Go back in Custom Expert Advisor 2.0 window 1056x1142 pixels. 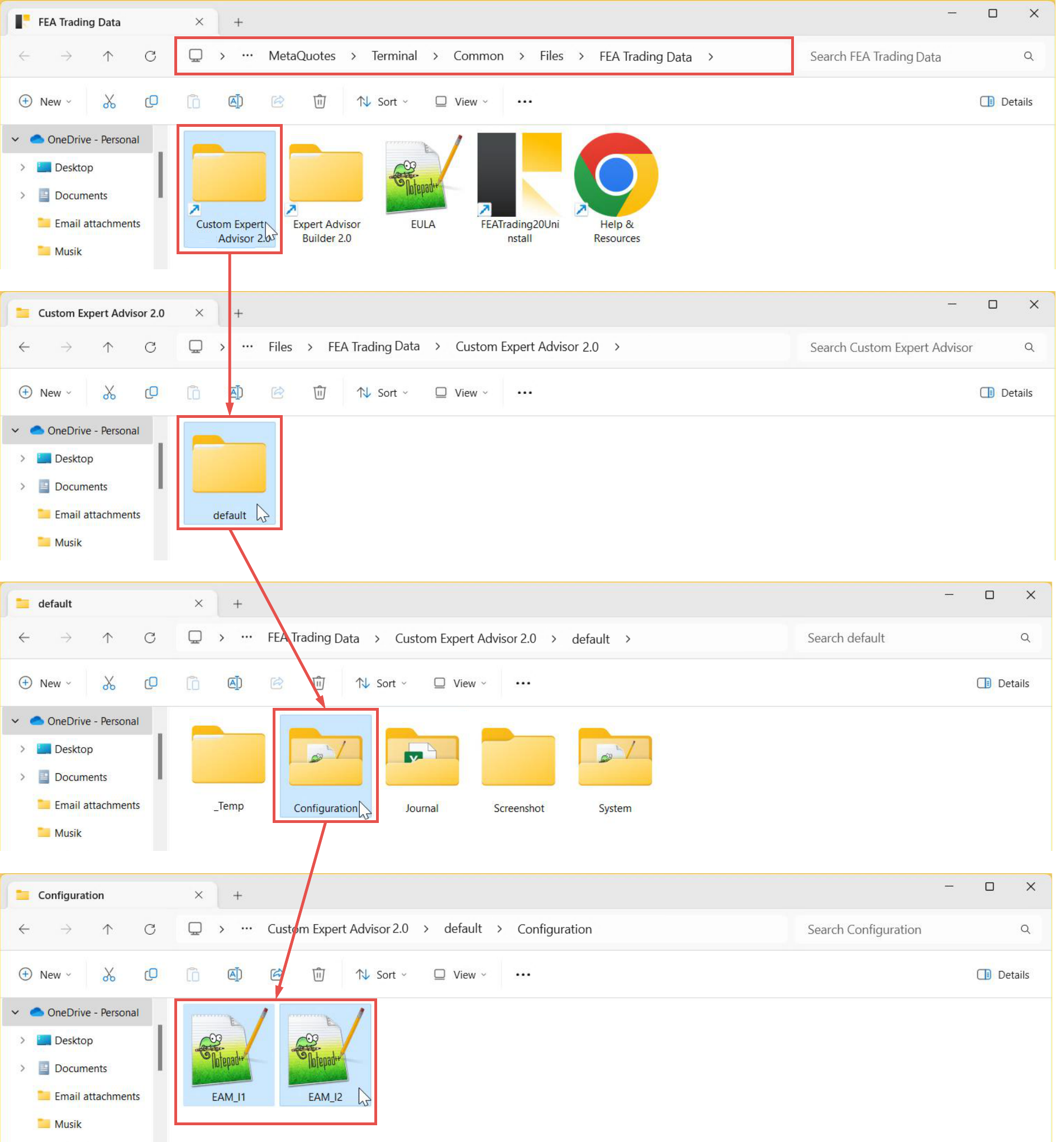[24, 347]
